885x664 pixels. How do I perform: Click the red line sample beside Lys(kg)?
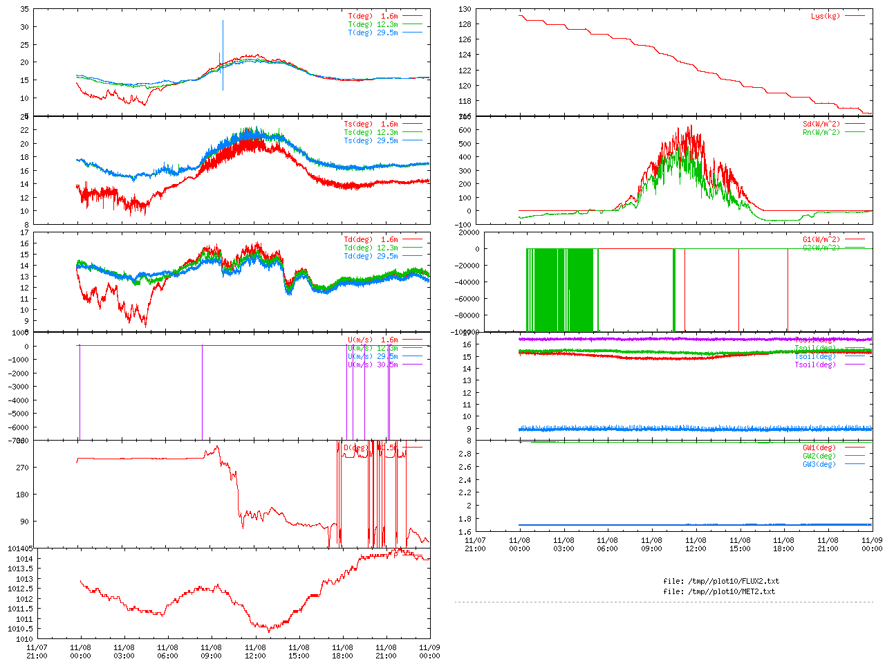pyautogui.click(x=855, y=16)
